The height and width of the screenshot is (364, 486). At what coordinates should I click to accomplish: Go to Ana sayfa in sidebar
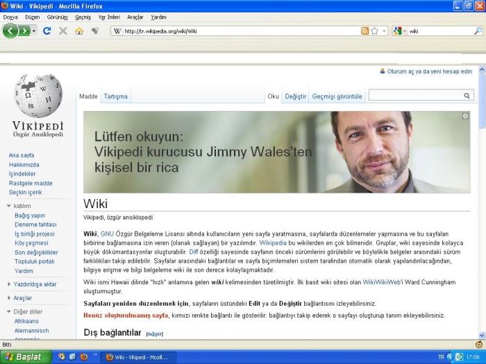click(22, 155)
